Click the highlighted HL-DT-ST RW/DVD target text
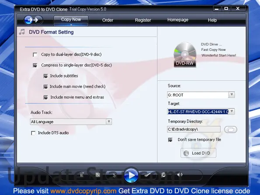The width and height of the screenshot is (260, 195). pyautogui.click(x=198, y=111)
